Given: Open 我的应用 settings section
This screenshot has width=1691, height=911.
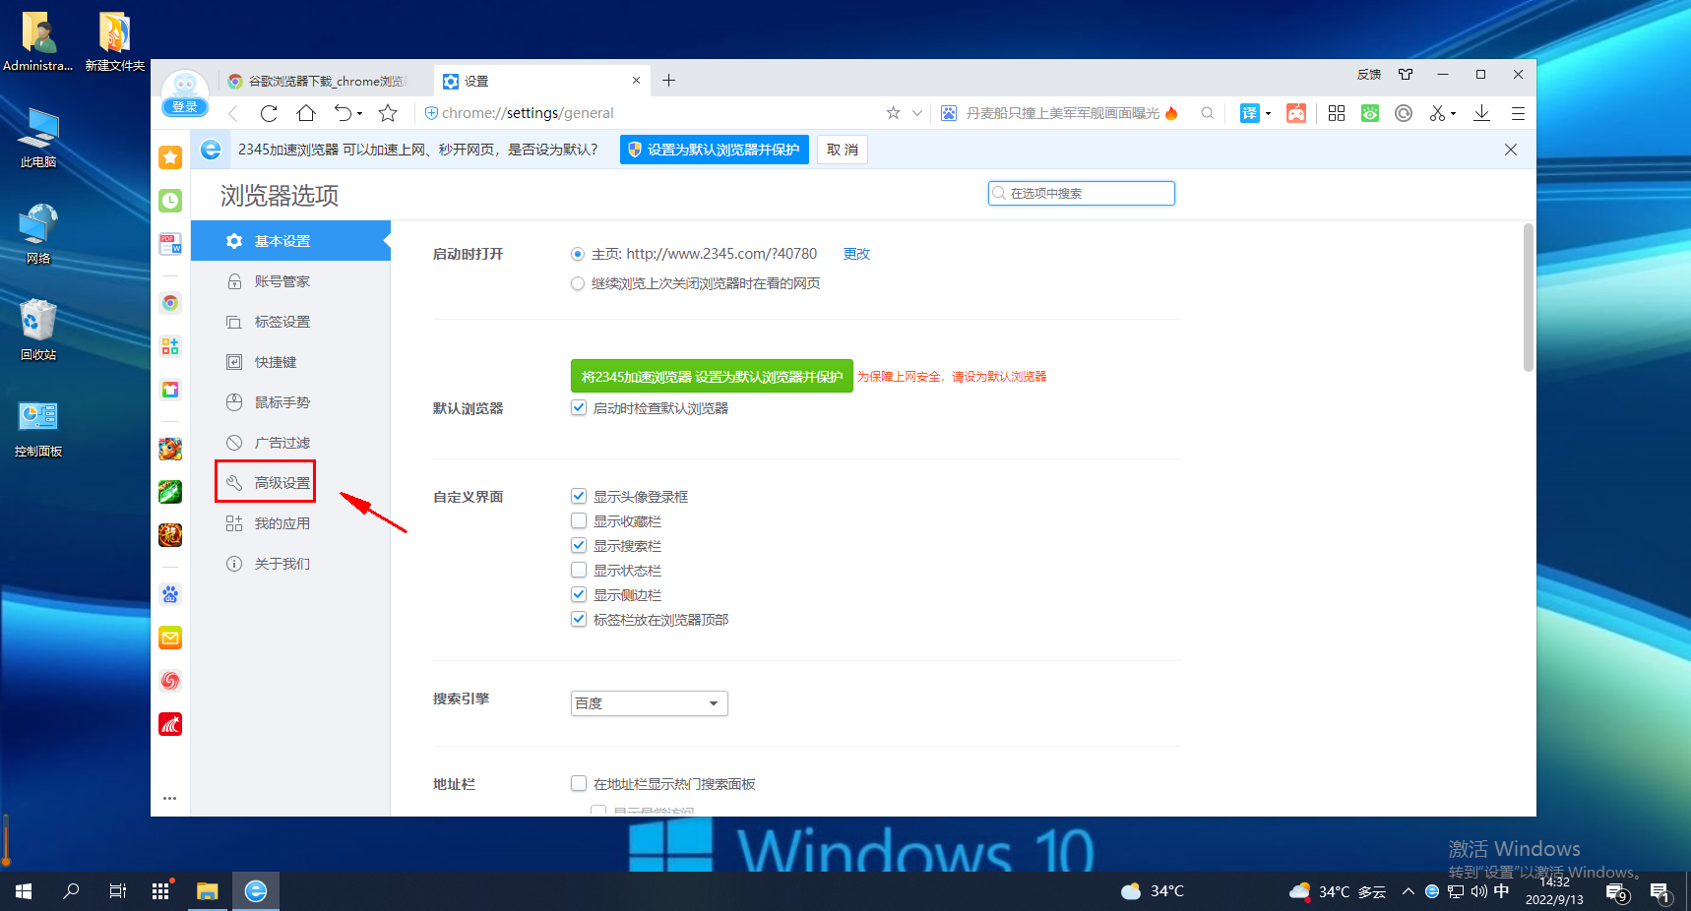Looking at the screenshot, I should [290, 523].
